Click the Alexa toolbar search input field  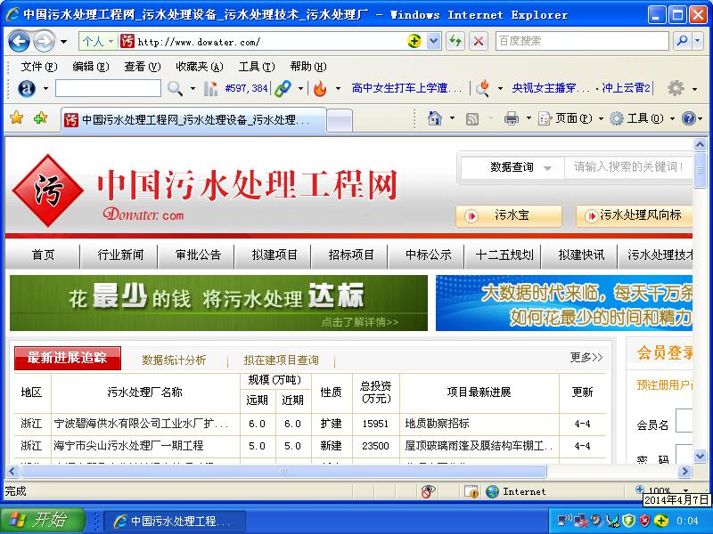(108, 88)
